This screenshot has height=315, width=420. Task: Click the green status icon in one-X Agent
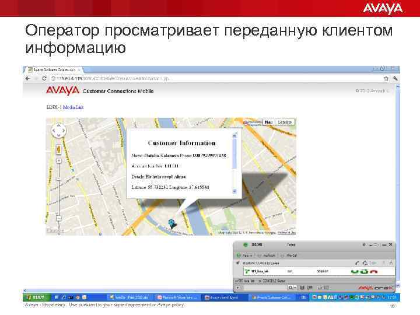(246, 244)
